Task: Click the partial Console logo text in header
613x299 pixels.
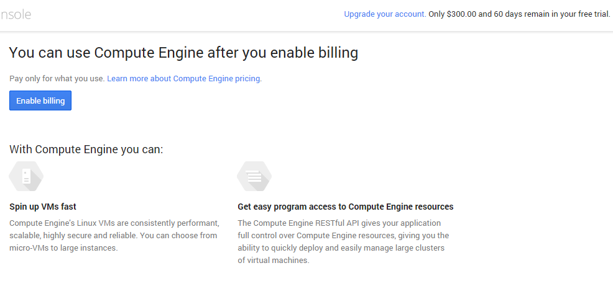Action: point(15,14)
